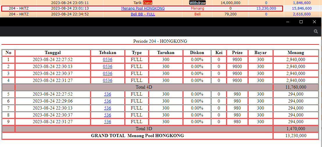Open the Beli BB - FULL link
Viewport: 322px width, 147px height.
click(x=143, y=14)
